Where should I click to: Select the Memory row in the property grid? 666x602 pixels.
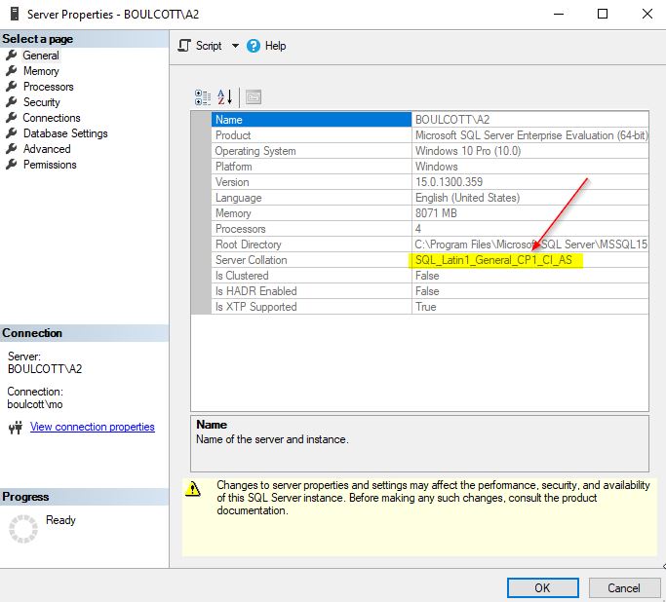429,213
